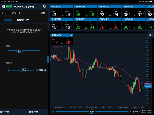This screenshot has height=115, width=154.
Task: Tap USD/JPY chart sell price 143.79
Action: (x=55, y=41)
